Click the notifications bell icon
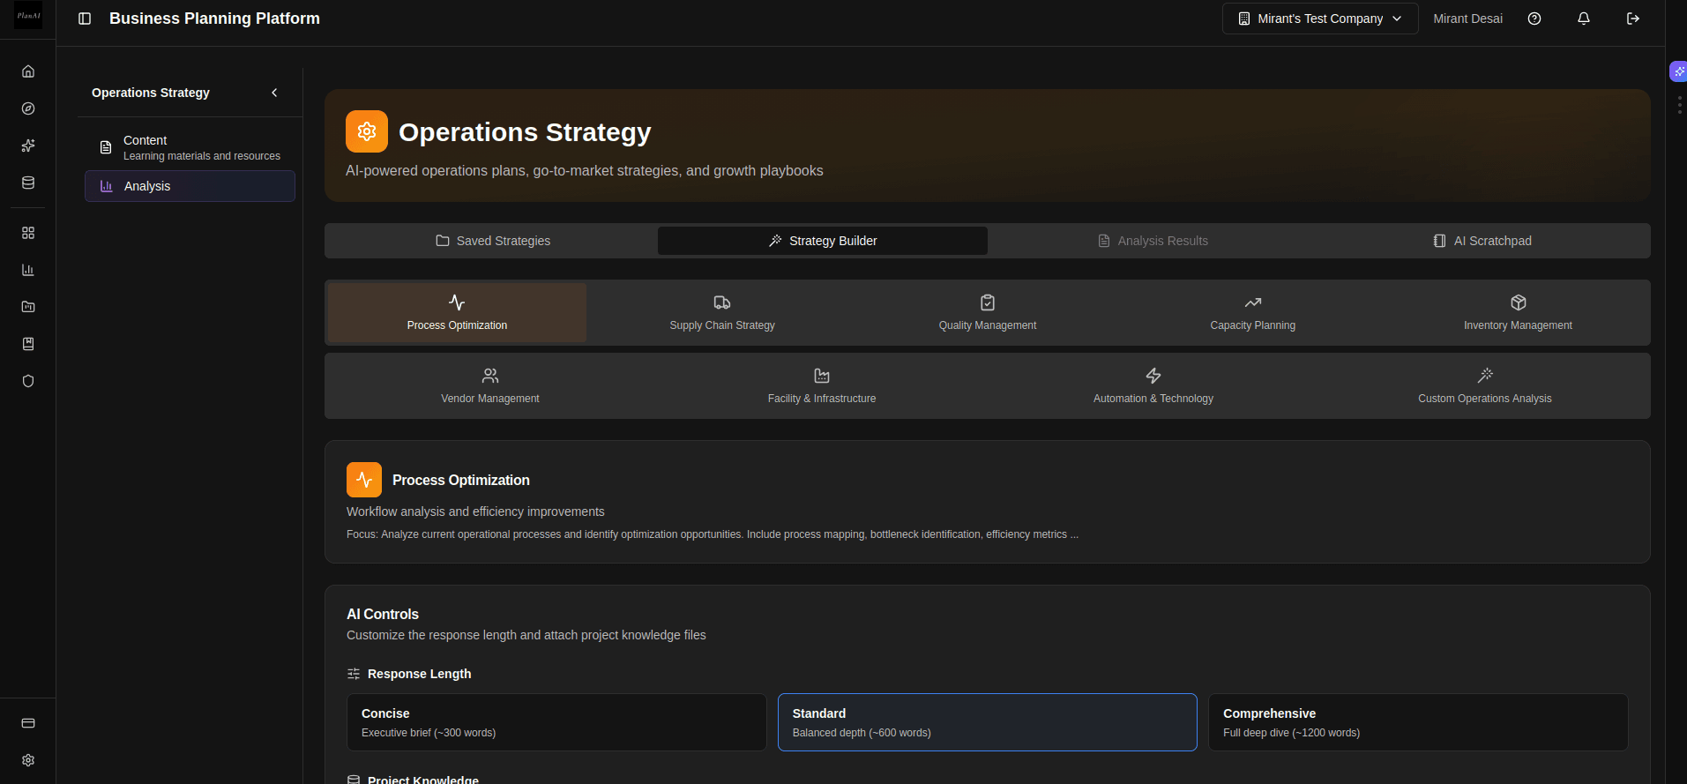The width and height of the screenshot is (1687, 784). point(1584,19)
